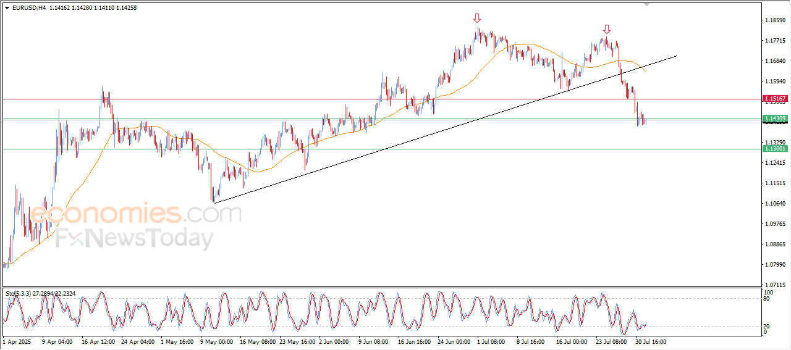Click the 1.11515 price axis label

[774, 183]
